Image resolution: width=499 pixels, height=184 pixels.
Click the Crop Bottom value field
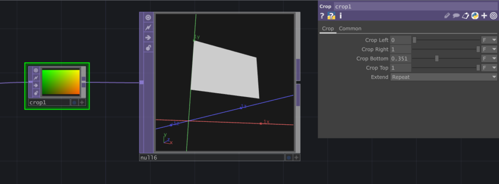tap(401, 59)
